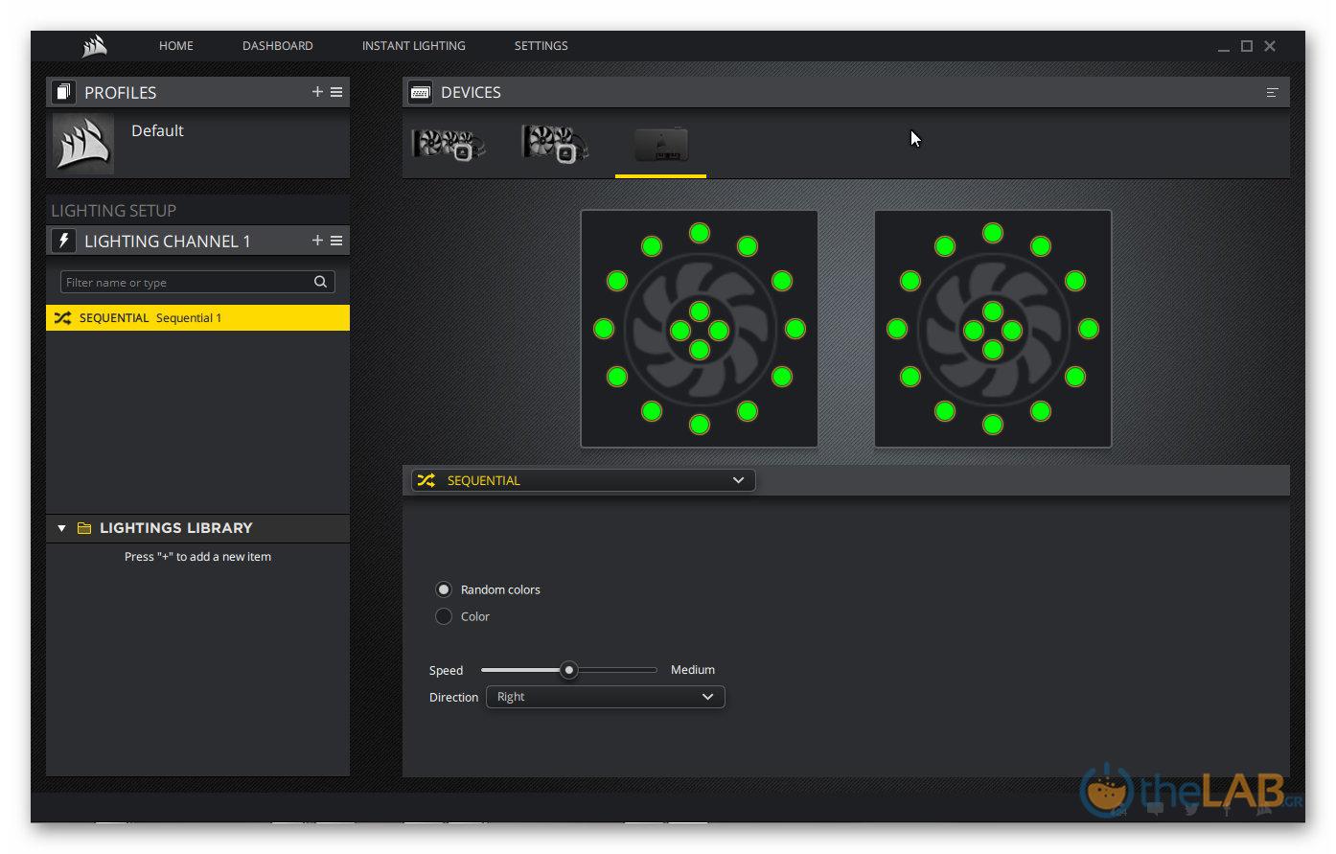Viewport: 1336px width, 854px height.
Task: Open the SEQUENTIAL lighting effect dropdown
Action: [584, 480]
